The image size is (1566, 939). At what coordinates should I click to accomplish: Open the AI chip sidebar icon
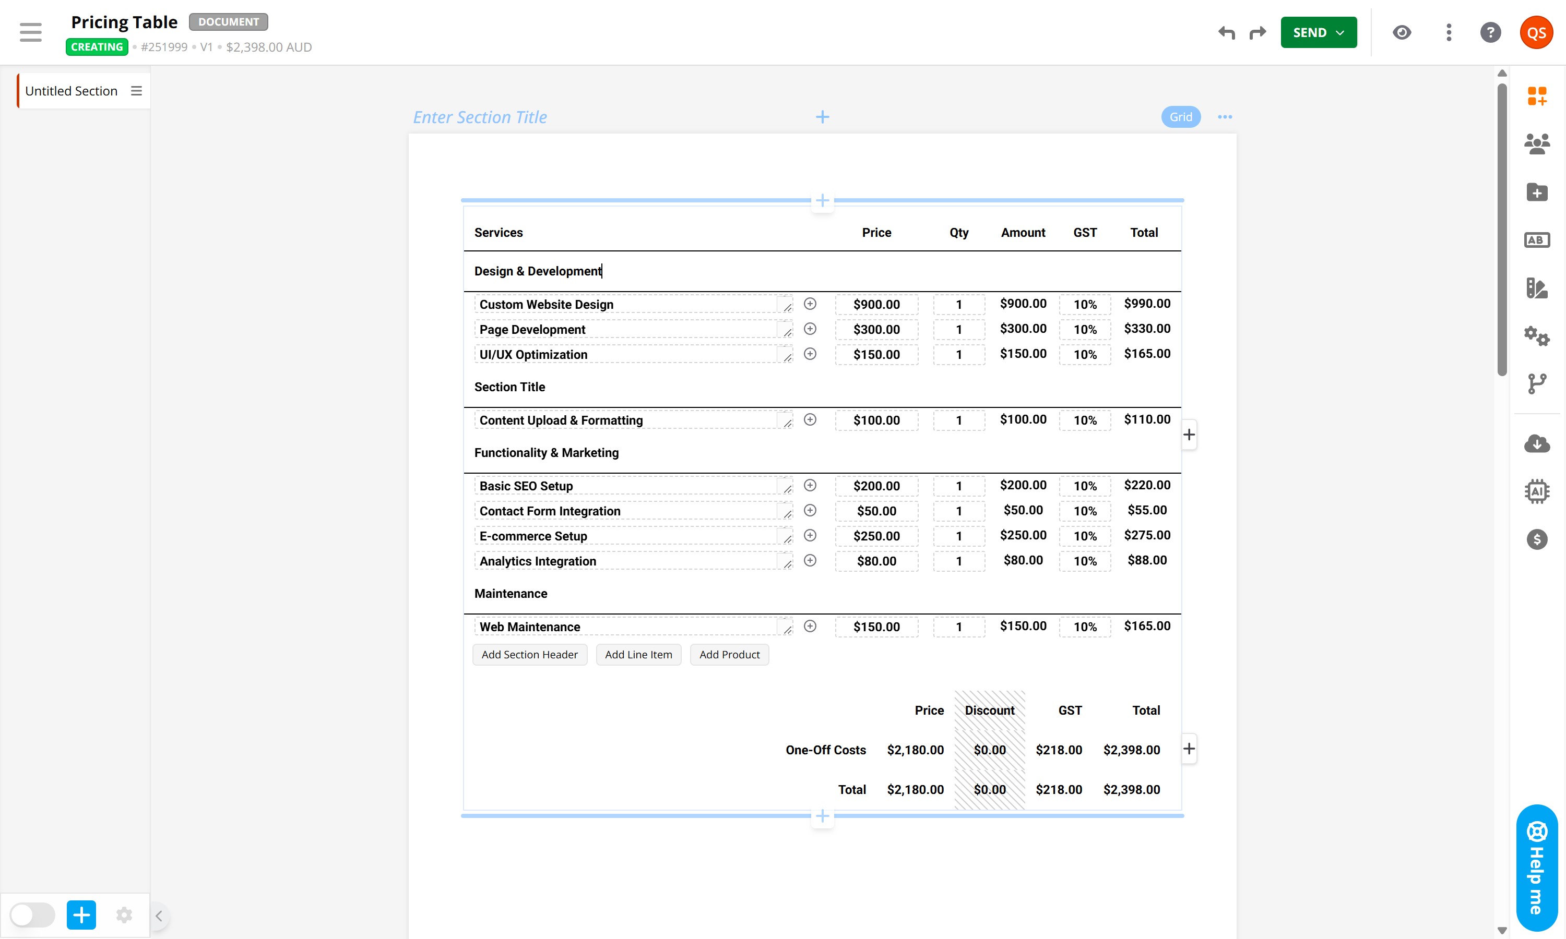click(1536, 491)
